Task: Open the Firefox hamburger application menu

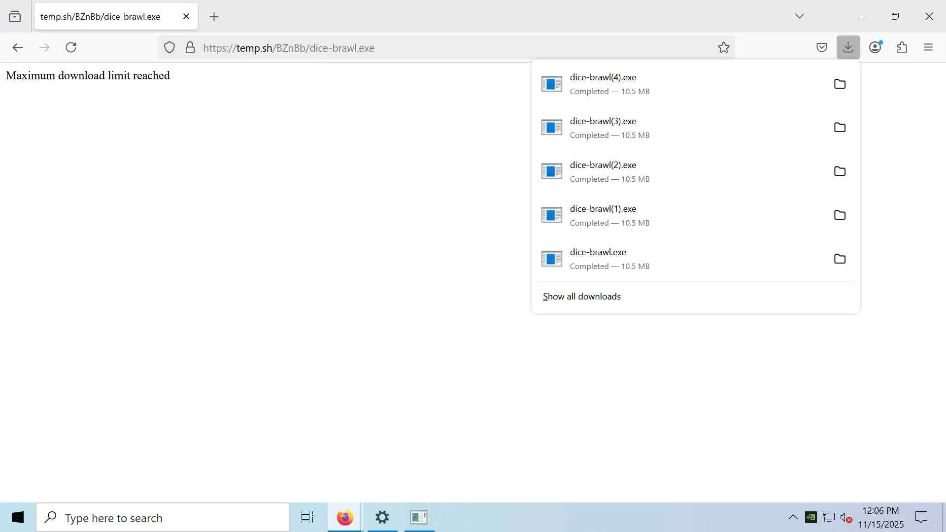Action: [928, 47]
